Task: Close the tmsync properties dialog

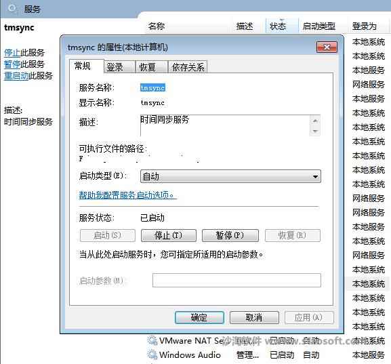Action: click(x=327, y=47)
